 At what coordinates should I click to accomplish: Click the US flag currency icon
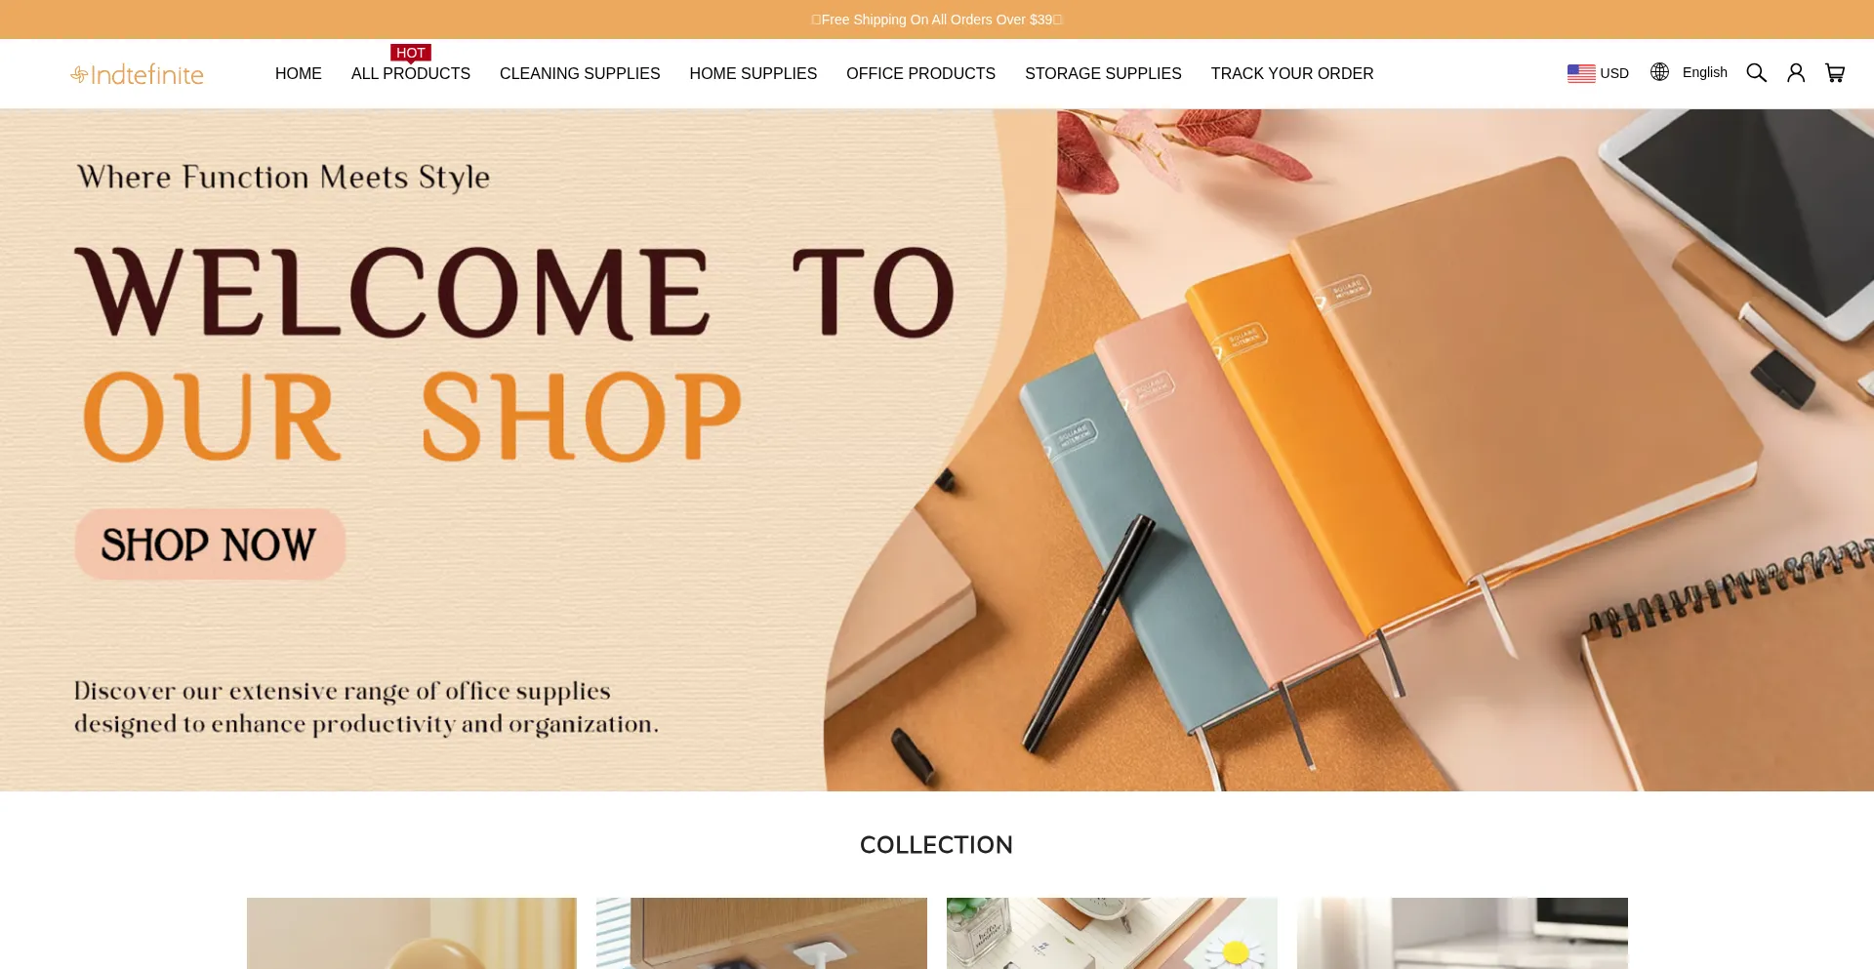coord(1581,73)
